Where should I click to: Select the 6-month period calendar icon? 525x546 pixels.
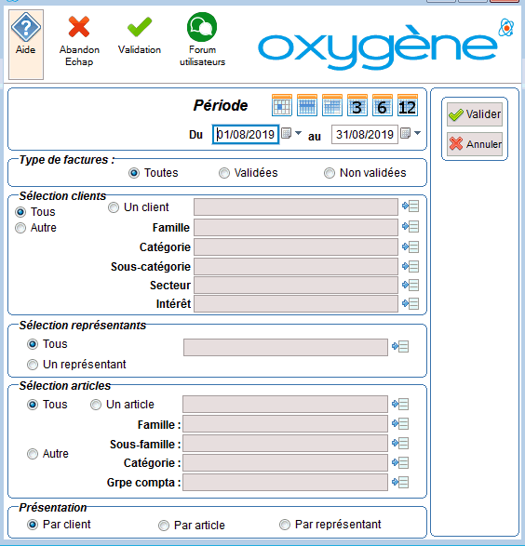click(383, 105)
